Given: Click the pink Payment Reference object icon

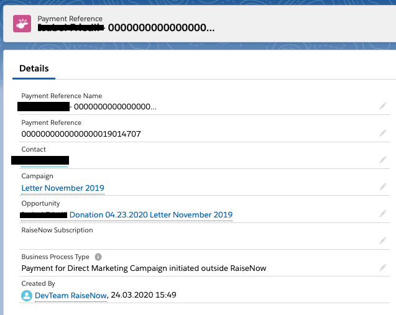Looking at the screenshot, I should click(x=22, y=24).
